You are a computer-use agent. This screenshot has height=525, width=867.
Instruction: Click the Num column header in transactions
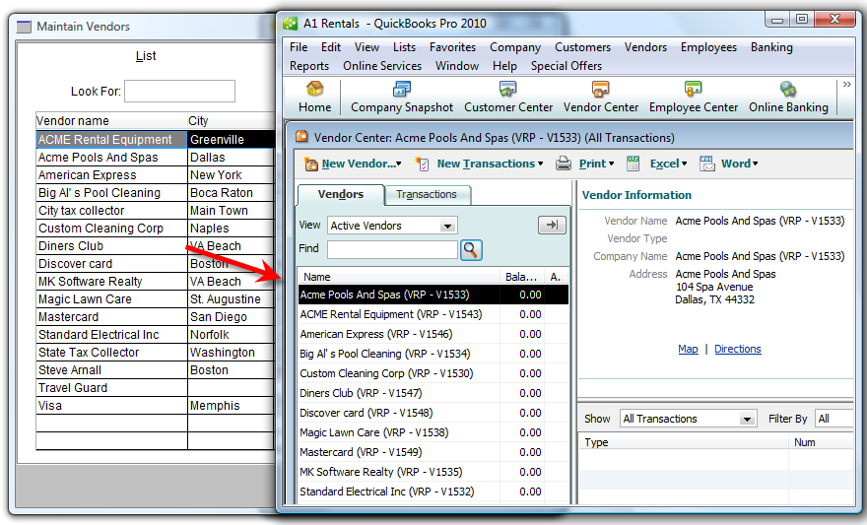click(822, 442)
